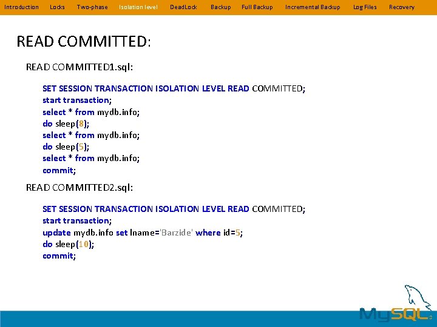Open the Introduction section tab
Screen dimensions: 437x327
point(21,7)
